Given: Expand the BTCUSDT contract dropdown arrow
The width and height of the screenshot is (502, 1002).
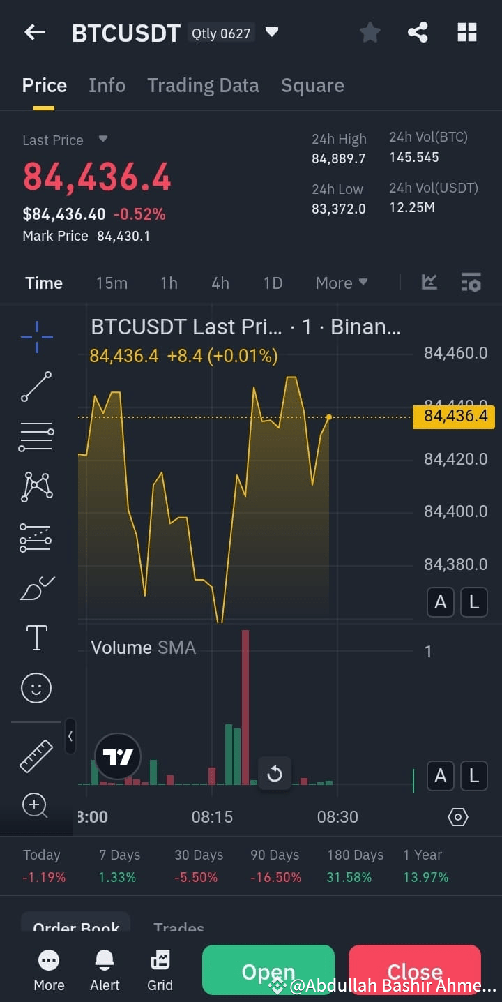Looking at the screenshot, I should (272, 32).
